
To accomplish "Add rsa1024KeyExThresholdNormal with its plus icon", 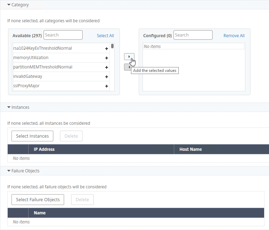I will point(107,49).
